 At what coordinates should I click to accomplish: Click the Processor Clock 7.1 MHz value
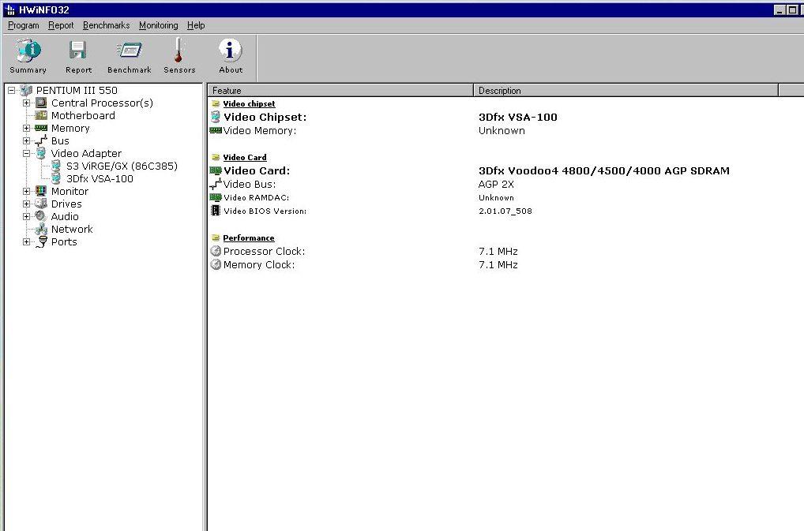pos(498,252)
